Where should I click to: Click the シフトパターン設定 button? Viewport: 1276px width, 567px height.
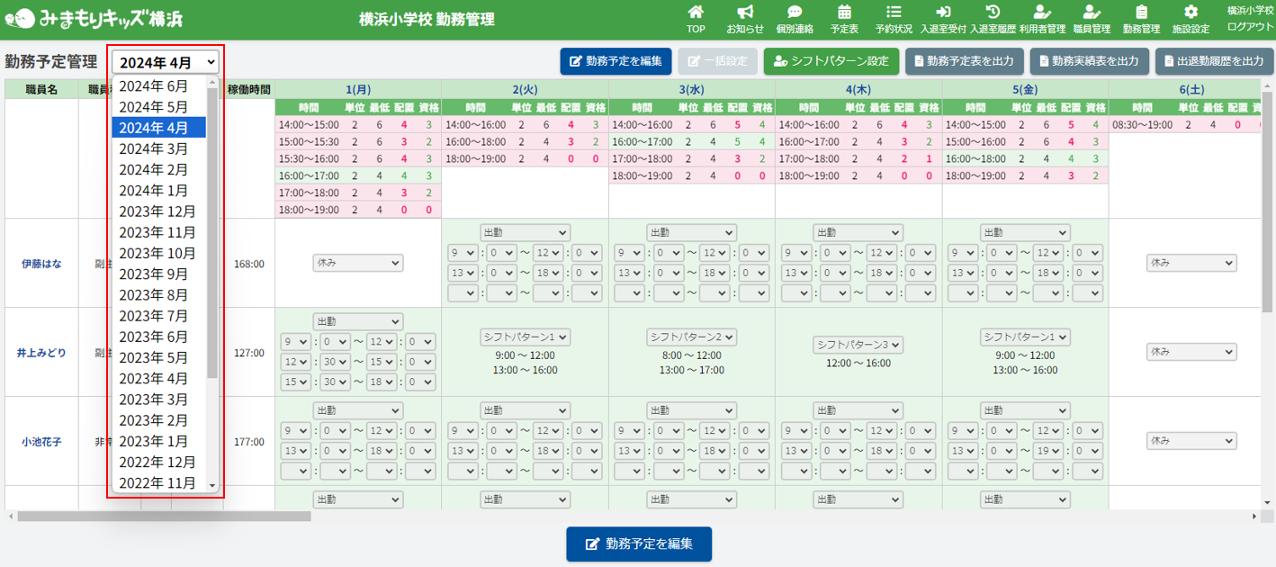coord(831,61)
